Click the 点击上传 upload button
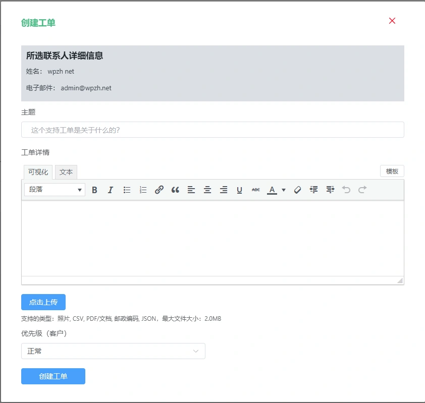 click(43, 302)
